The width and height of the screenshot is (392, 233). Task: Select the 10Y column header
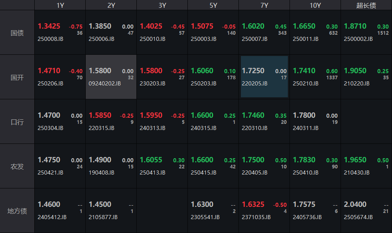pos(315,5)
